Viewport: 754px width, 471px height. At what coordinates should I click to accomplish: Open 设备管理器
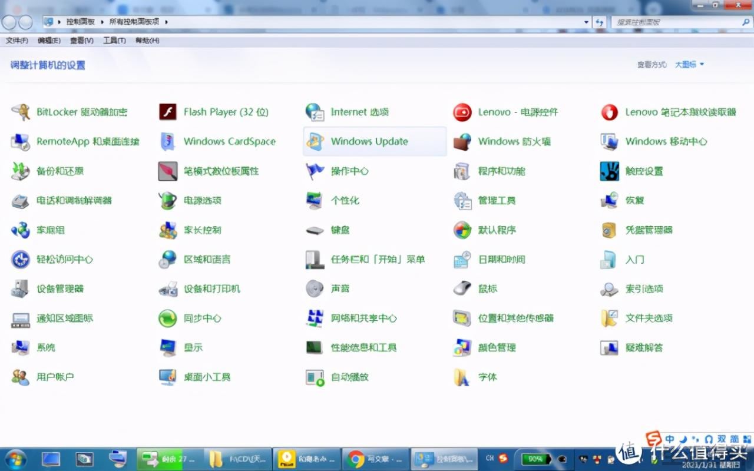pos(48,288)
